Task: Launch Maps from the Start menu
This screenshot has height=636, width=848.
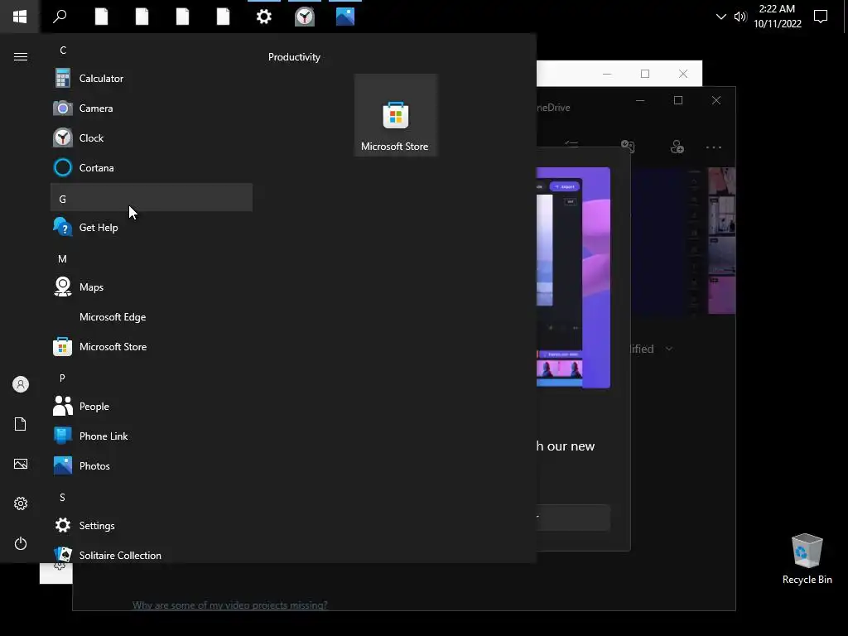Action: coord(152,287)
